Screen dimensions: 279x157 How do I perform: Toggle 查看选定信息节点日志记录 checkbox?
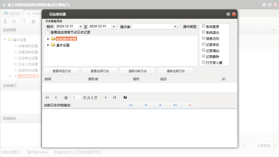(48, 32)
